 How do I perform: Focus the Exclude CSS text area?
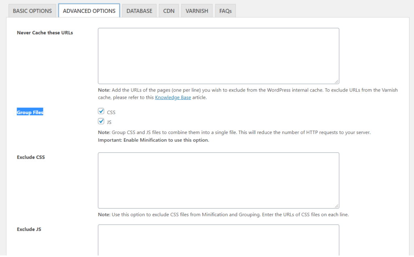(x=218, y=180)
